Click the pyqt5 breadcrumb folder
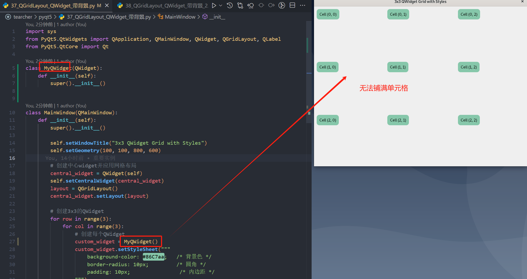Viewport: 527px width, 279px height. pyautogui.click(x=45, y=17)
